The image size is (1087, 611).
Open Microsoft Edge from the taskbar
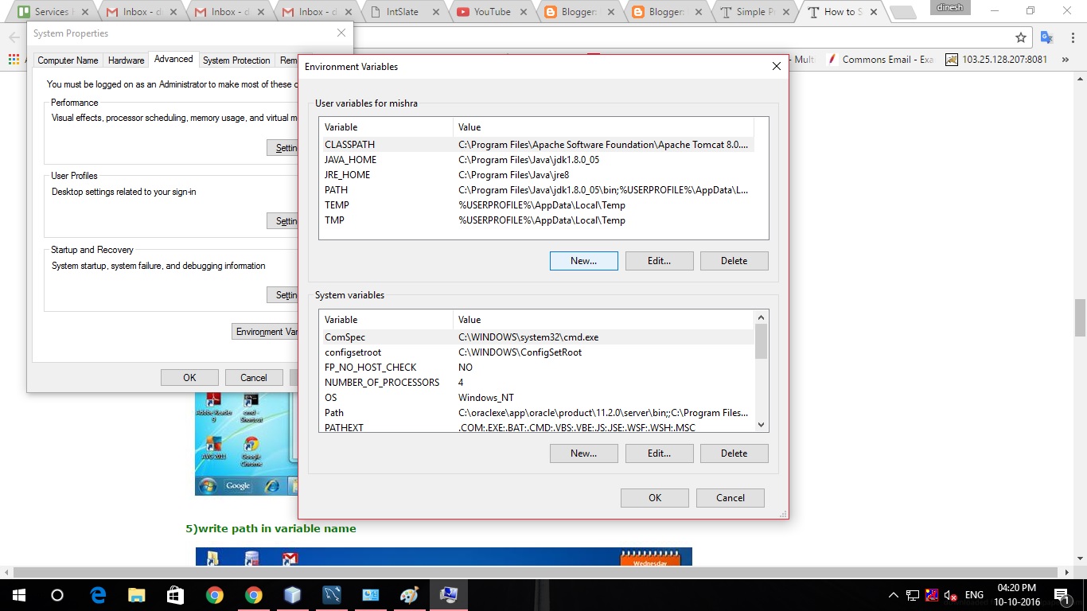(97, 594)
